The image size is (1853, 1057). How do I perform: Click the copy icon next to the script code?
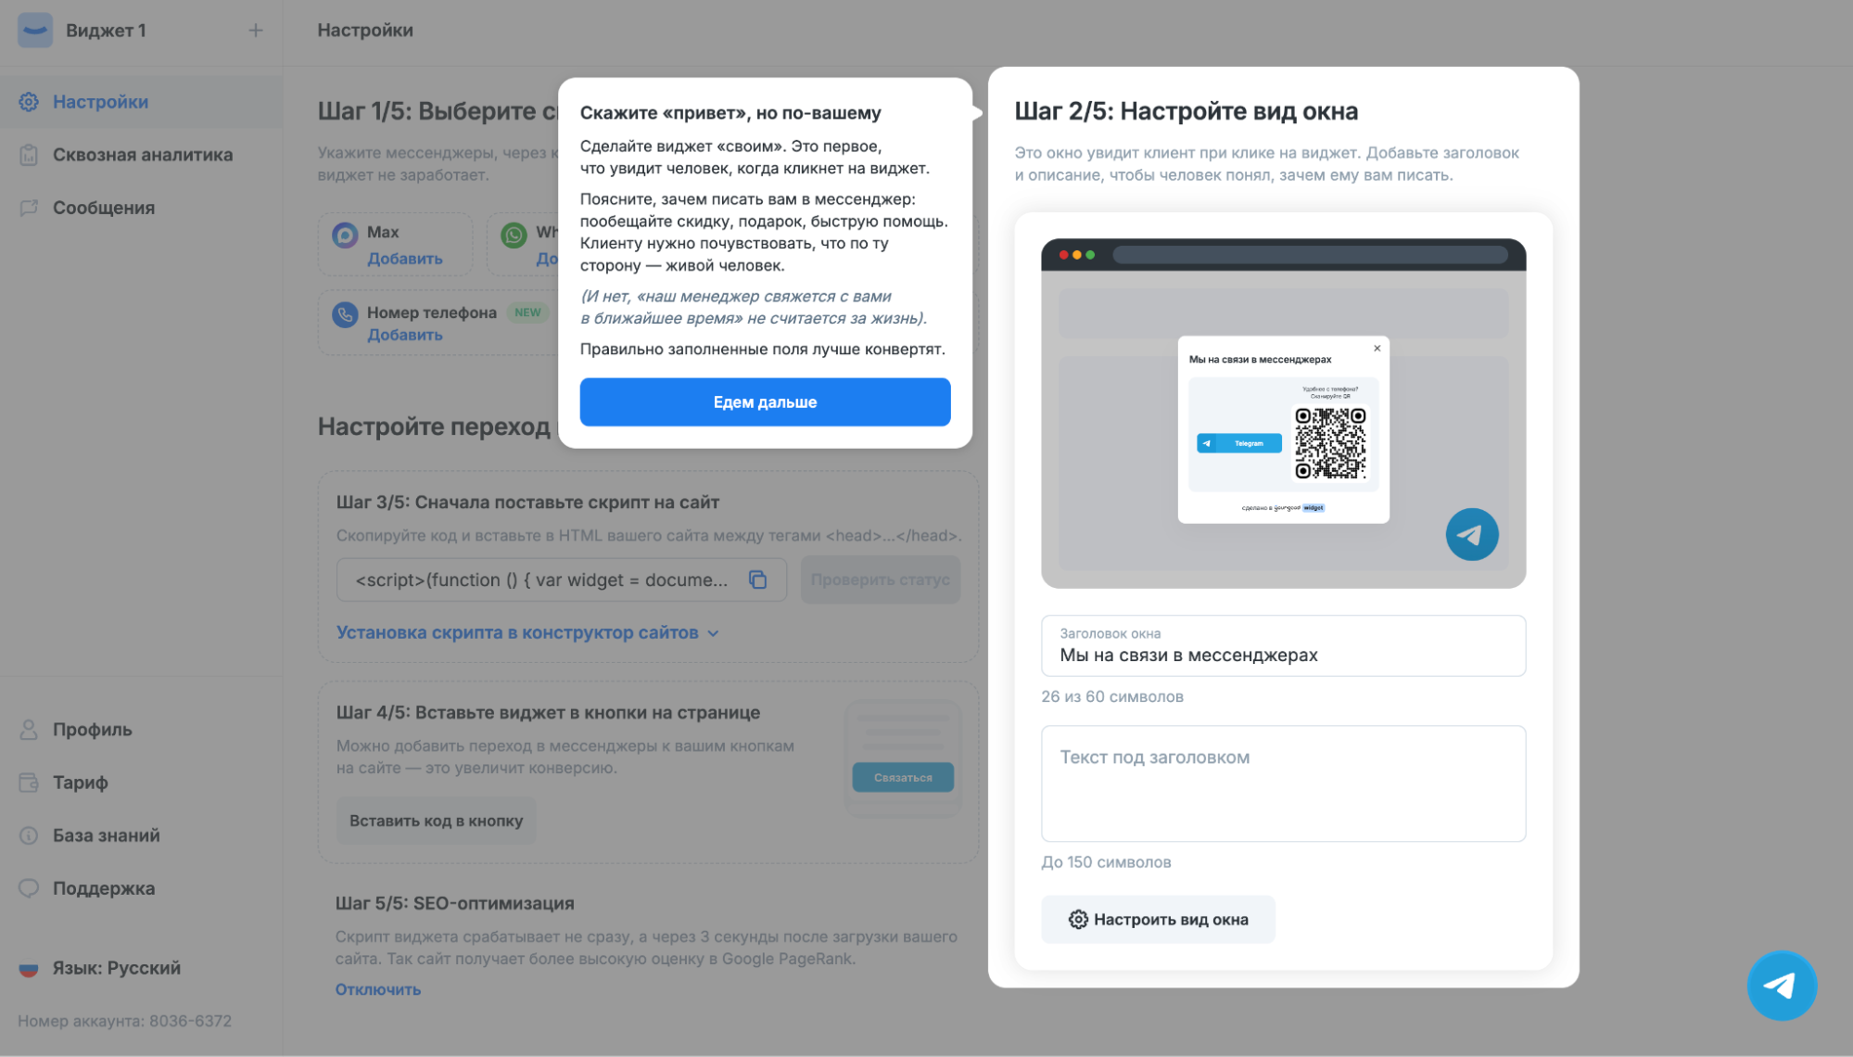[x=757, y=579]
